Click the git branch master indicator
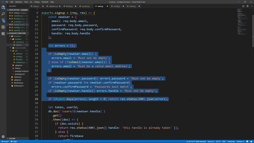This screenshot has height=143, width=254. tap(5, 141)
